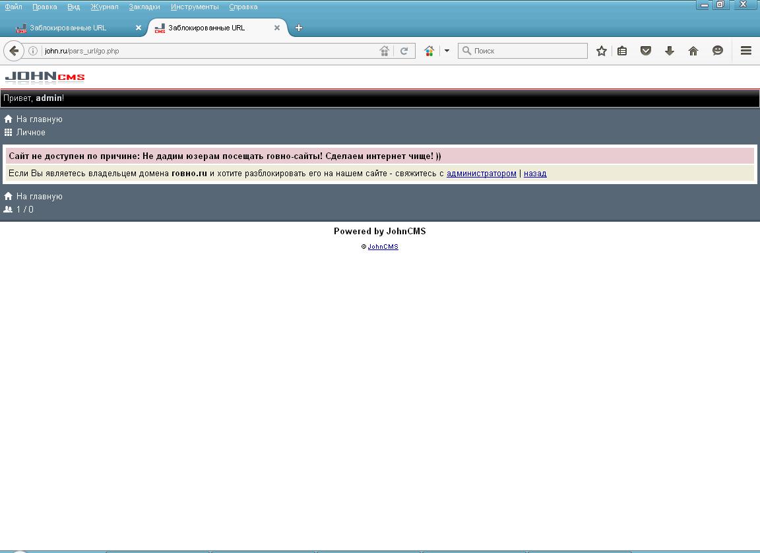The width and height of the screenshot is (760, 553).
Task: Show site information icon in address bar
Action: [33, 51]
